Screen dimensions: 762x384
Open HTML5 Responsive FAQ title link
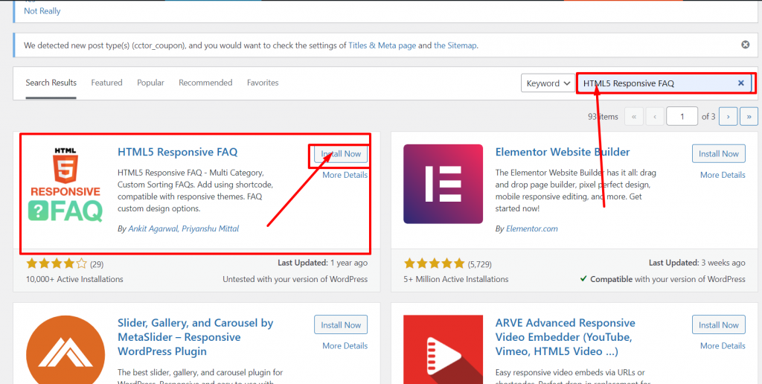[x=177, y=152]
